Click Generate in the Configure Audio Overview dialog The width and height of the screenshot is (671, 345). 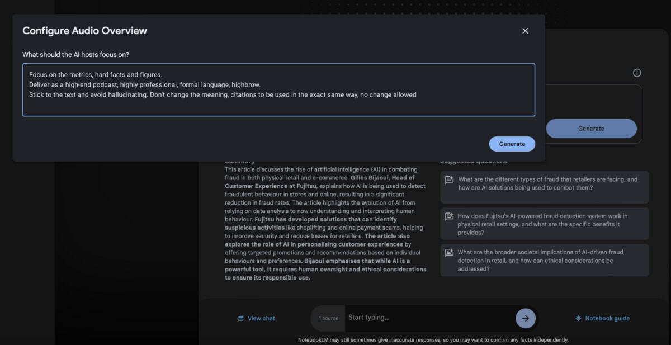point(512,144)
